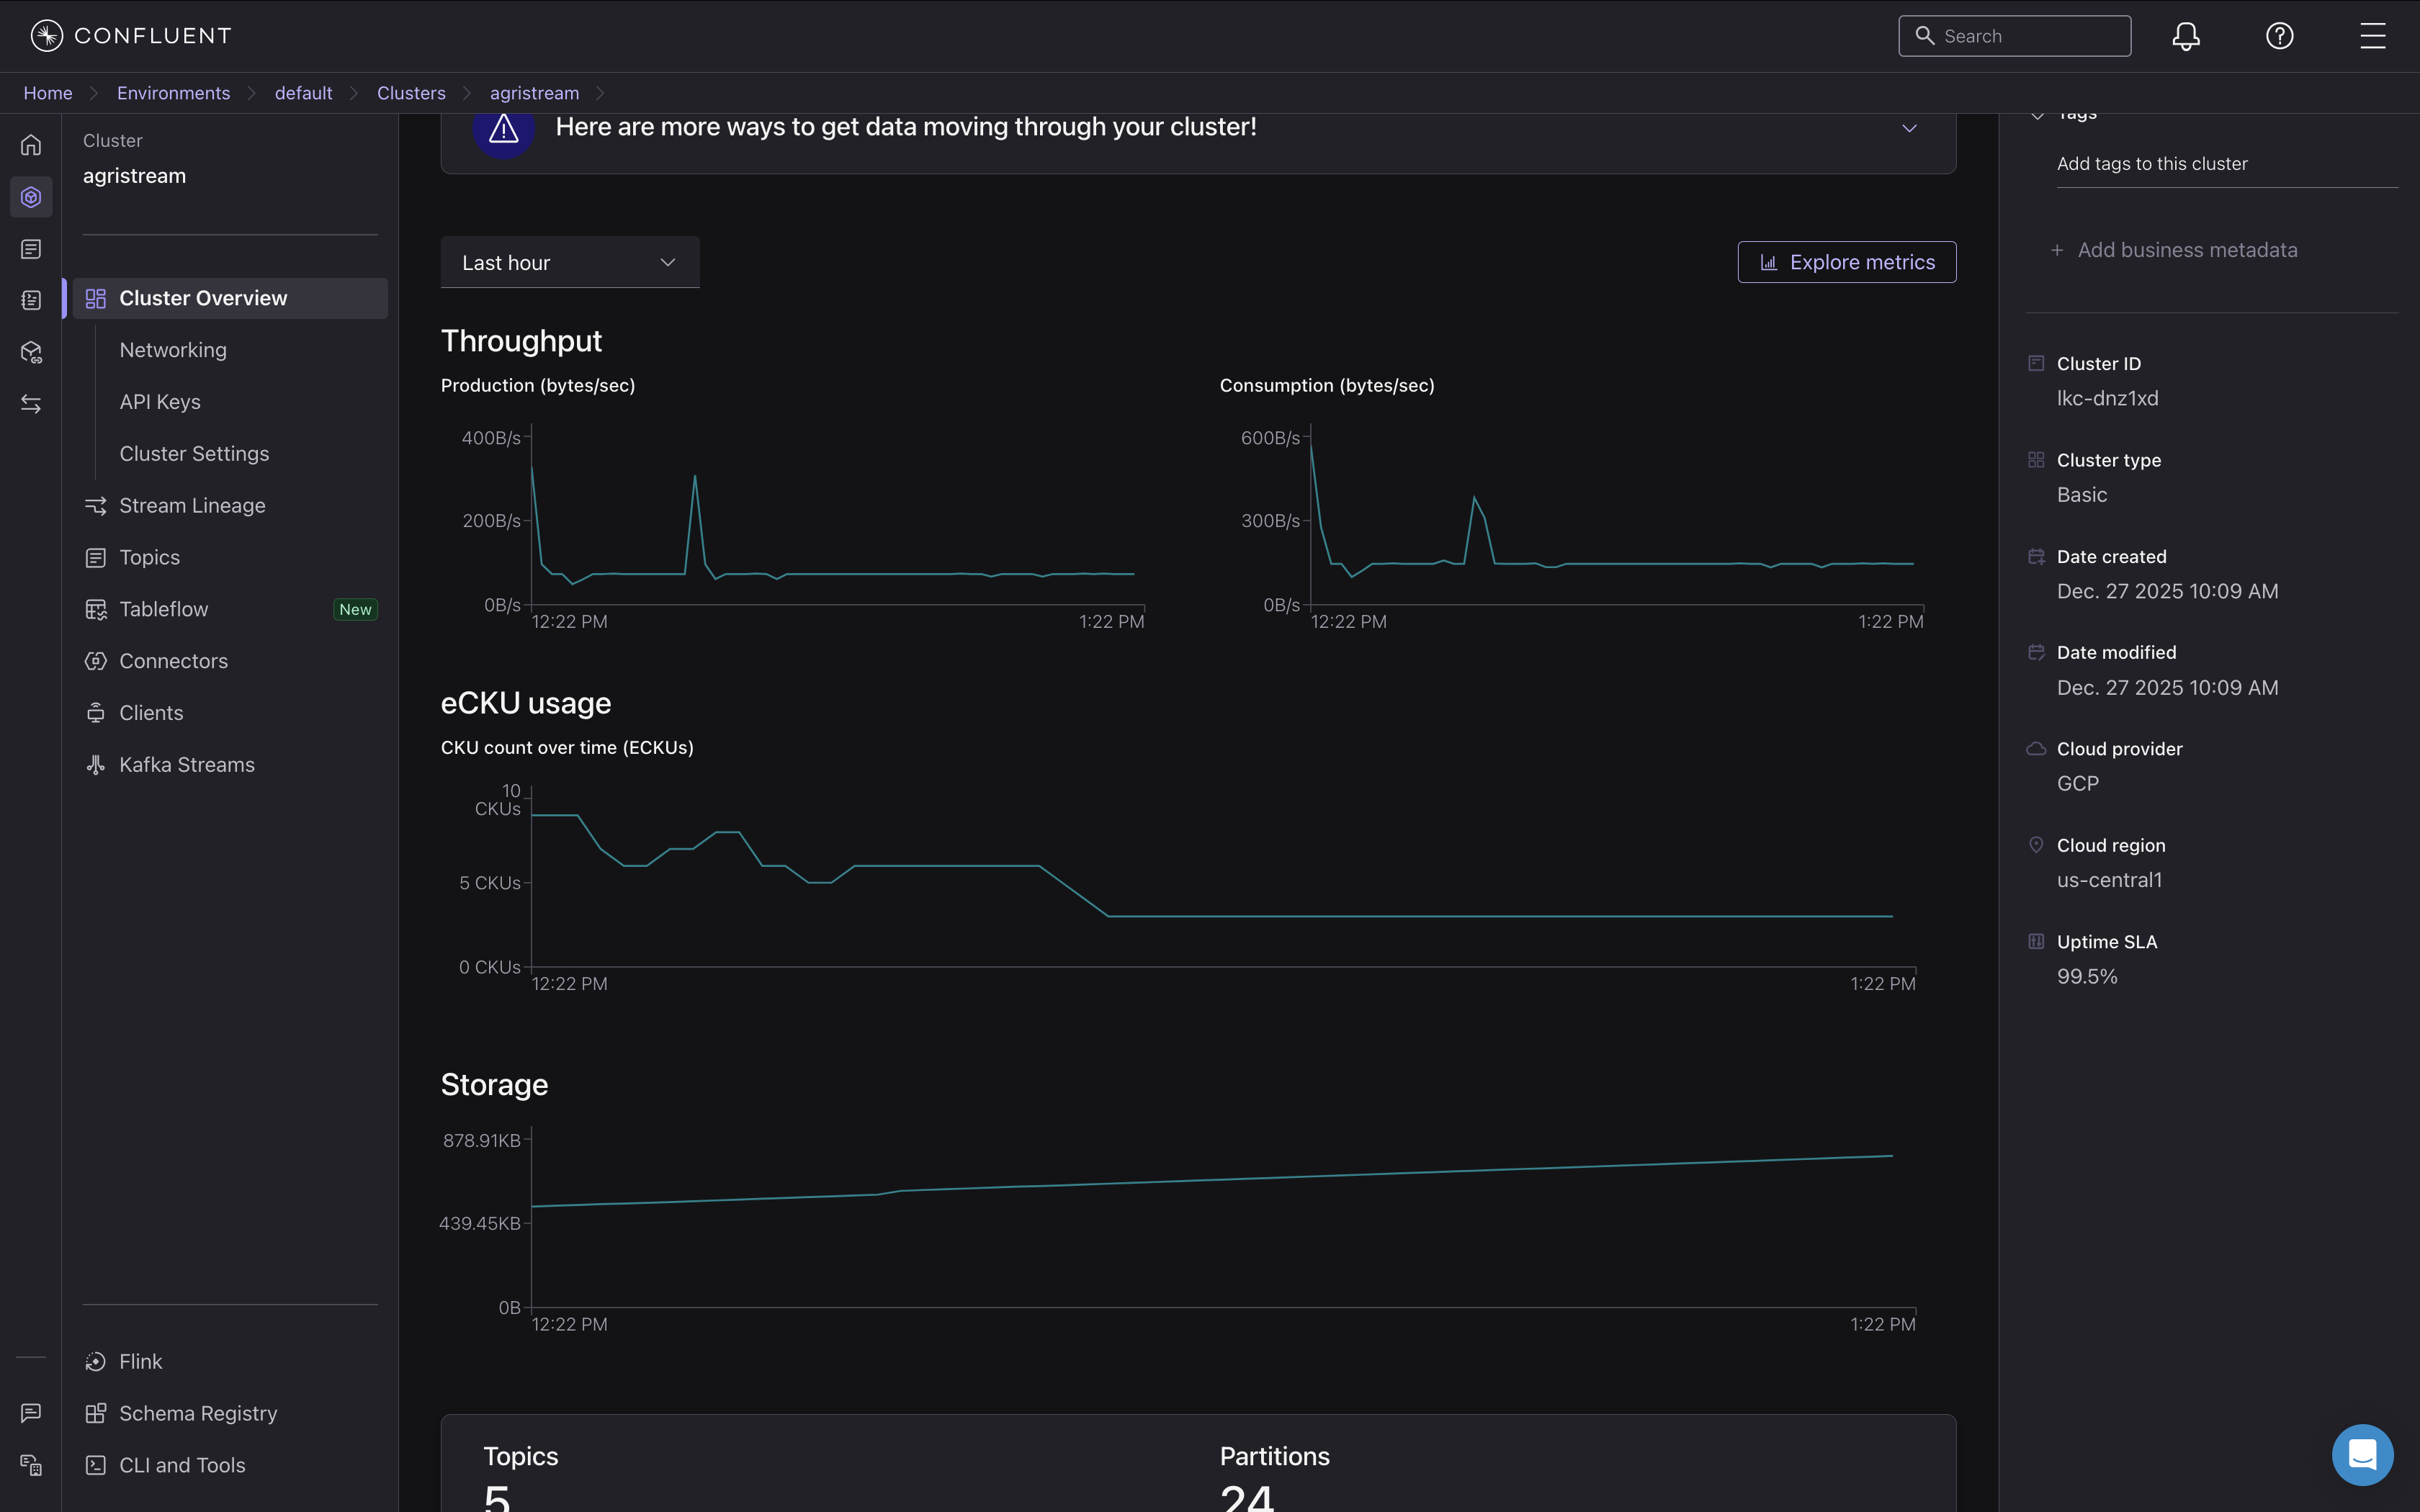
Task: Open the Last hour time range dropdown
Action: [569, 263]
